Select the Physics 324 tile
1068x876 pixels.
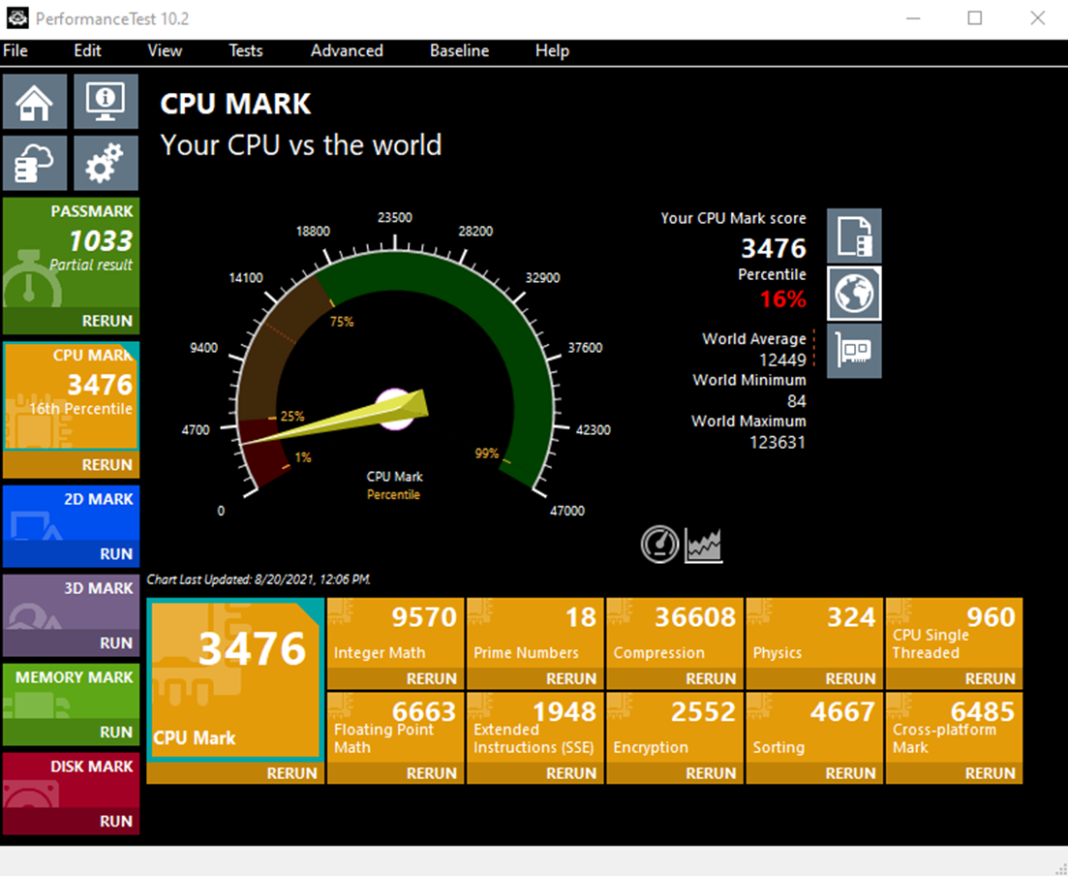click(x=814, y=634)
